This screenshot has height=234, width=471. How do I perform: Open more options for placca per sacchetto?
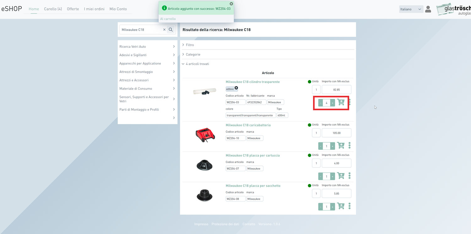(x=349, y=206)
